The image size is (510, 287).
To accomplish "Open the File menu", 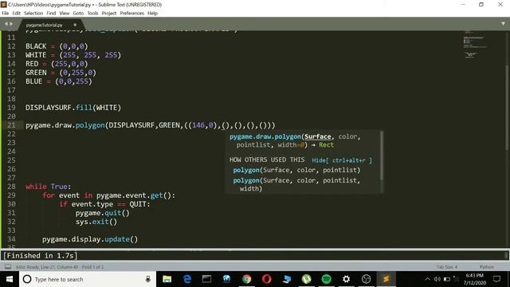I will pos(6,14).
